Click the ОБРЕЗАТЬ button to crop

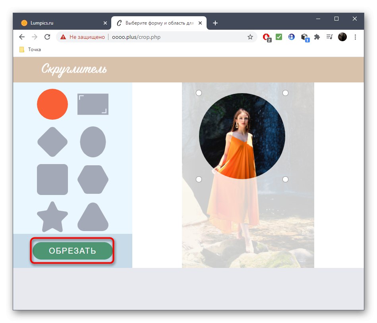[72, 250]
